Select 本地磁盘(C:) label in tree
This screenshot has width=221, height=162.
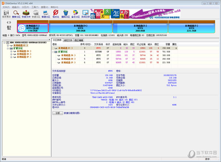21,46
